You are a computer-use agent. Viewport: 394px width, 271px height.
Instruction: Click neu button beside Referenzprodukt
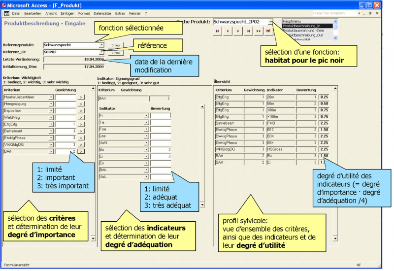click(116, 45)
